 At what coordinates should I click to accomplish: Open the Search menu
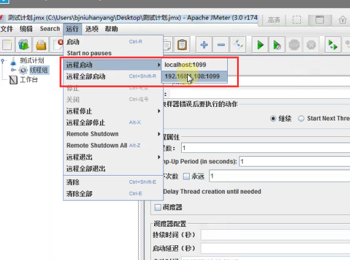click(50, 29)
